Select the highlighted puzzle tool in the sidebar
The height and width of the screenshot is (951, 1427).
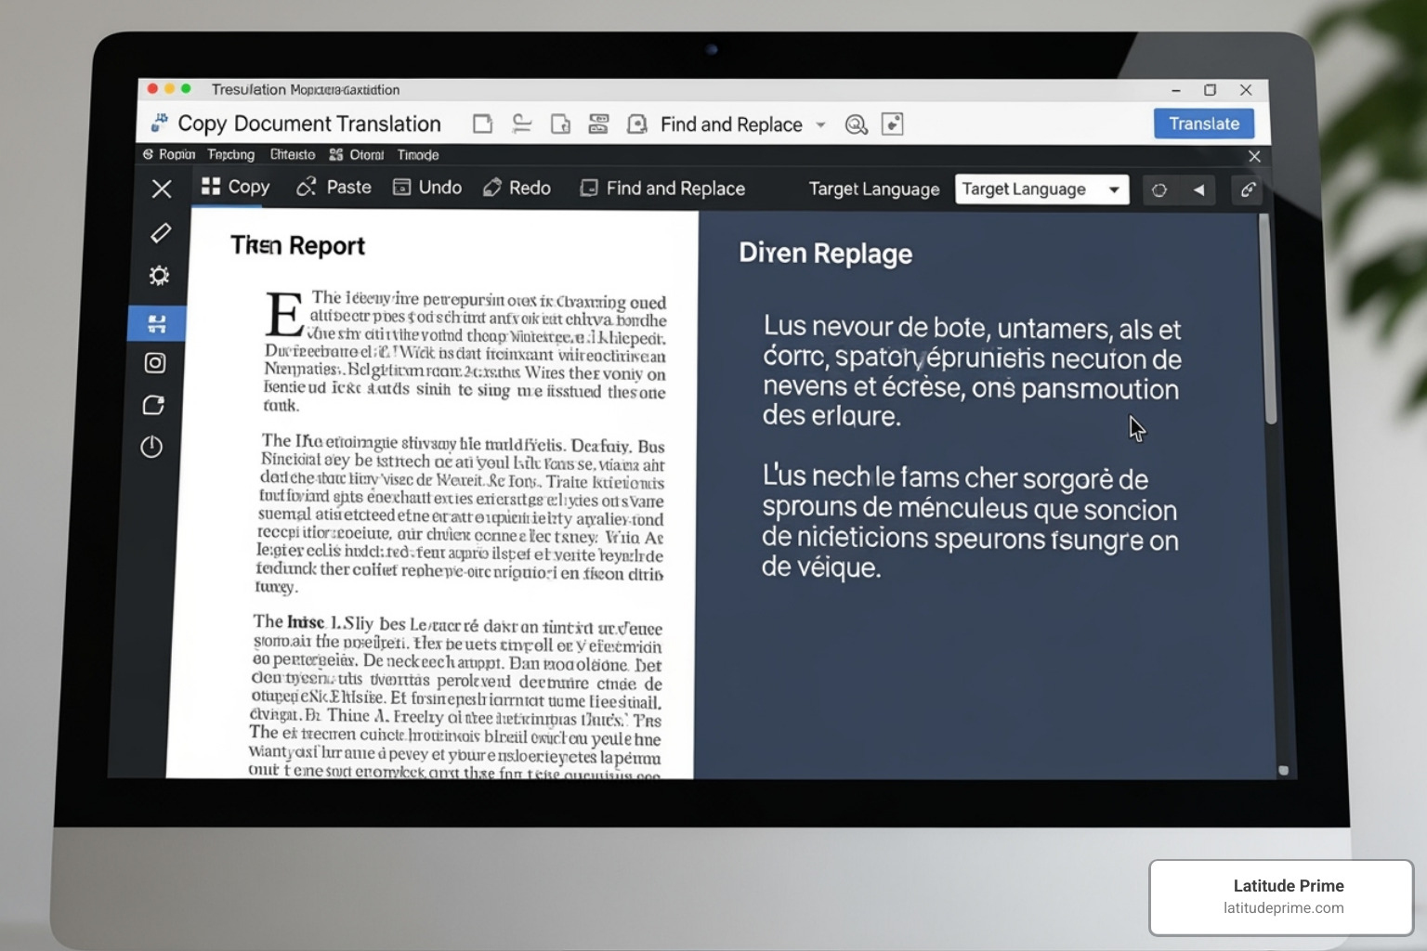coord(156,323)
